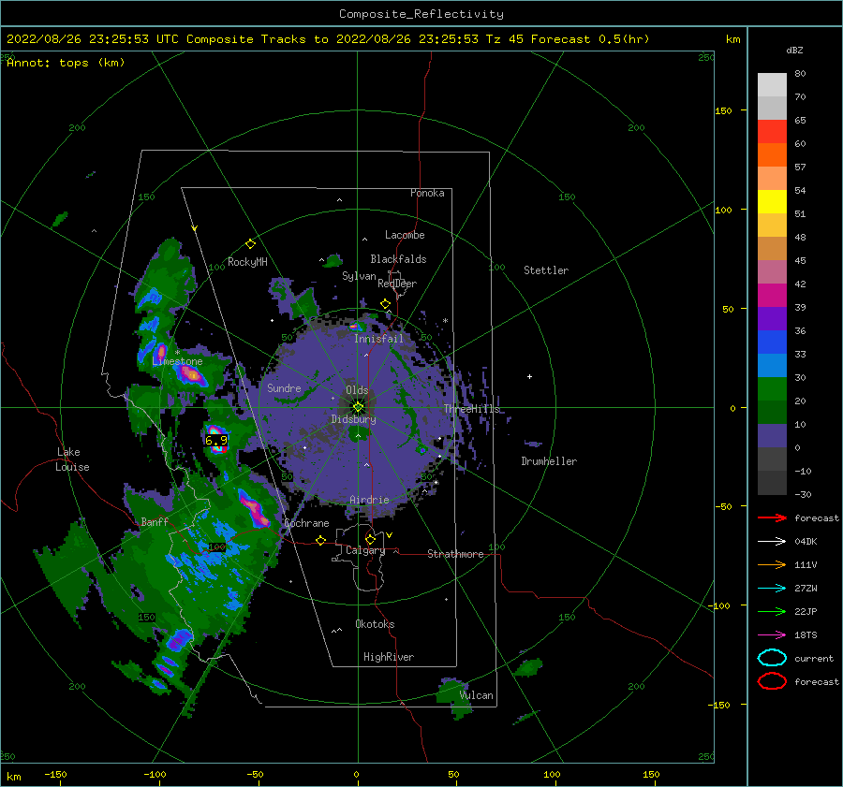This screenshot has height=787, width=843.
Task: Click the Lake Louise label
Action: (73, 459)
